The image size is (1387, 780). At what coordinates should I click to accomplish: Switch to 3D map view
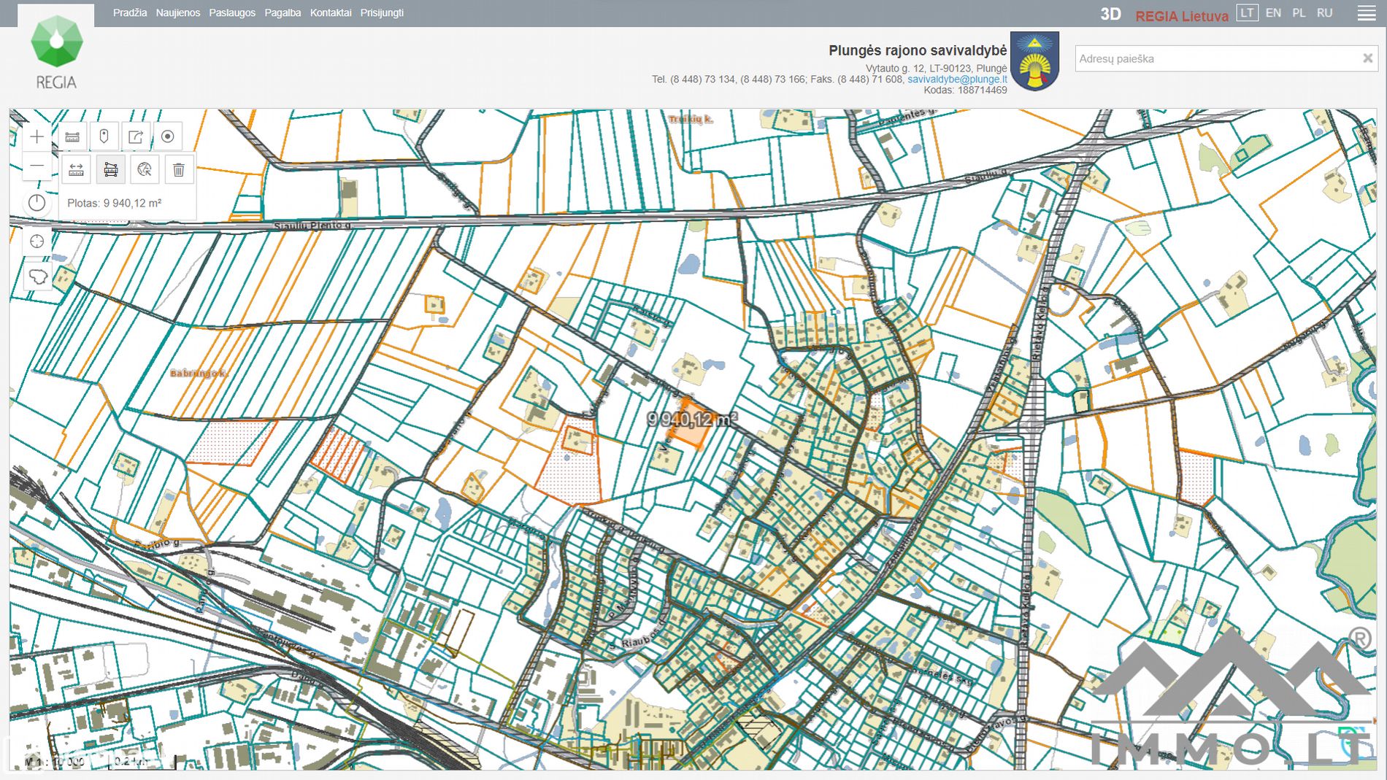click(x=1110, y=14)
